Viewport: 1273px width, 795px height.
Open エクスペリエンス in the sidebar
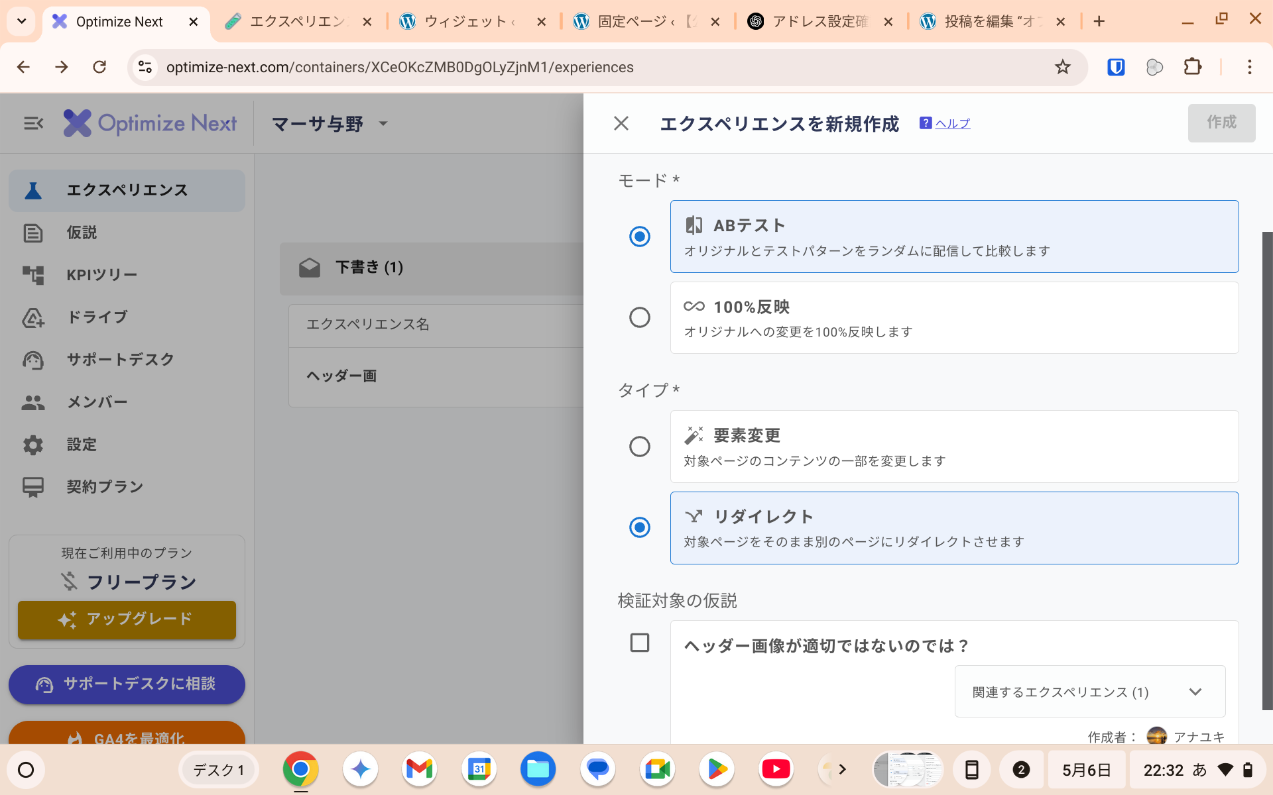point(127,190)
